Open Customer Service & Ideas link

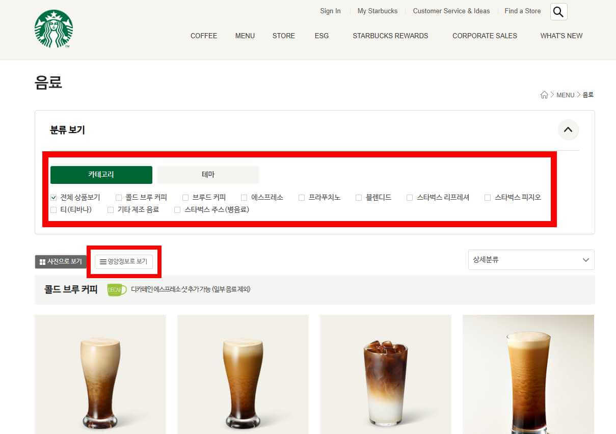pos(451,11)
